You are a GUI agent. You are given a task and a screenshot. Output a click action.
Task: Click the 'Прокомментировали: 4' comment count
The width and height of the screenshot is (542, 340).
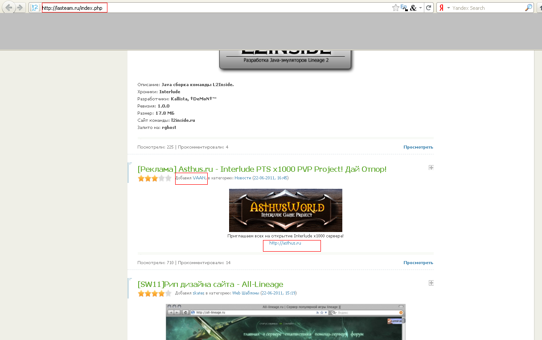tap(203, 147)
